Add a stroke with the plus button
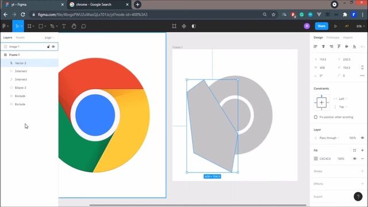Viewport: 368px width, 207px height. 362,171
